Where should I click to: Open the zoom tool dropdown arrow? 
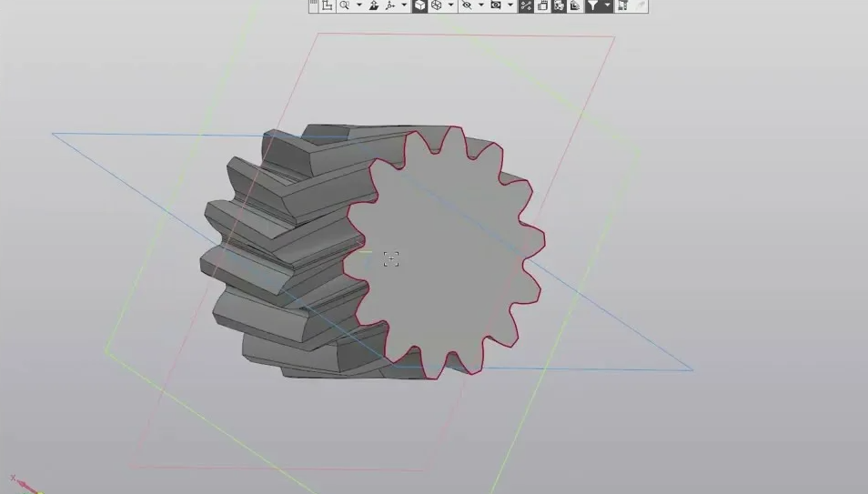(358, 5)
